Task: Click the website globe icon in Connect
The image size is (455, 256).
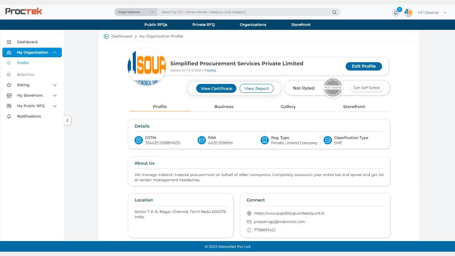Action: pyautogui.click(x=249, y=213)
